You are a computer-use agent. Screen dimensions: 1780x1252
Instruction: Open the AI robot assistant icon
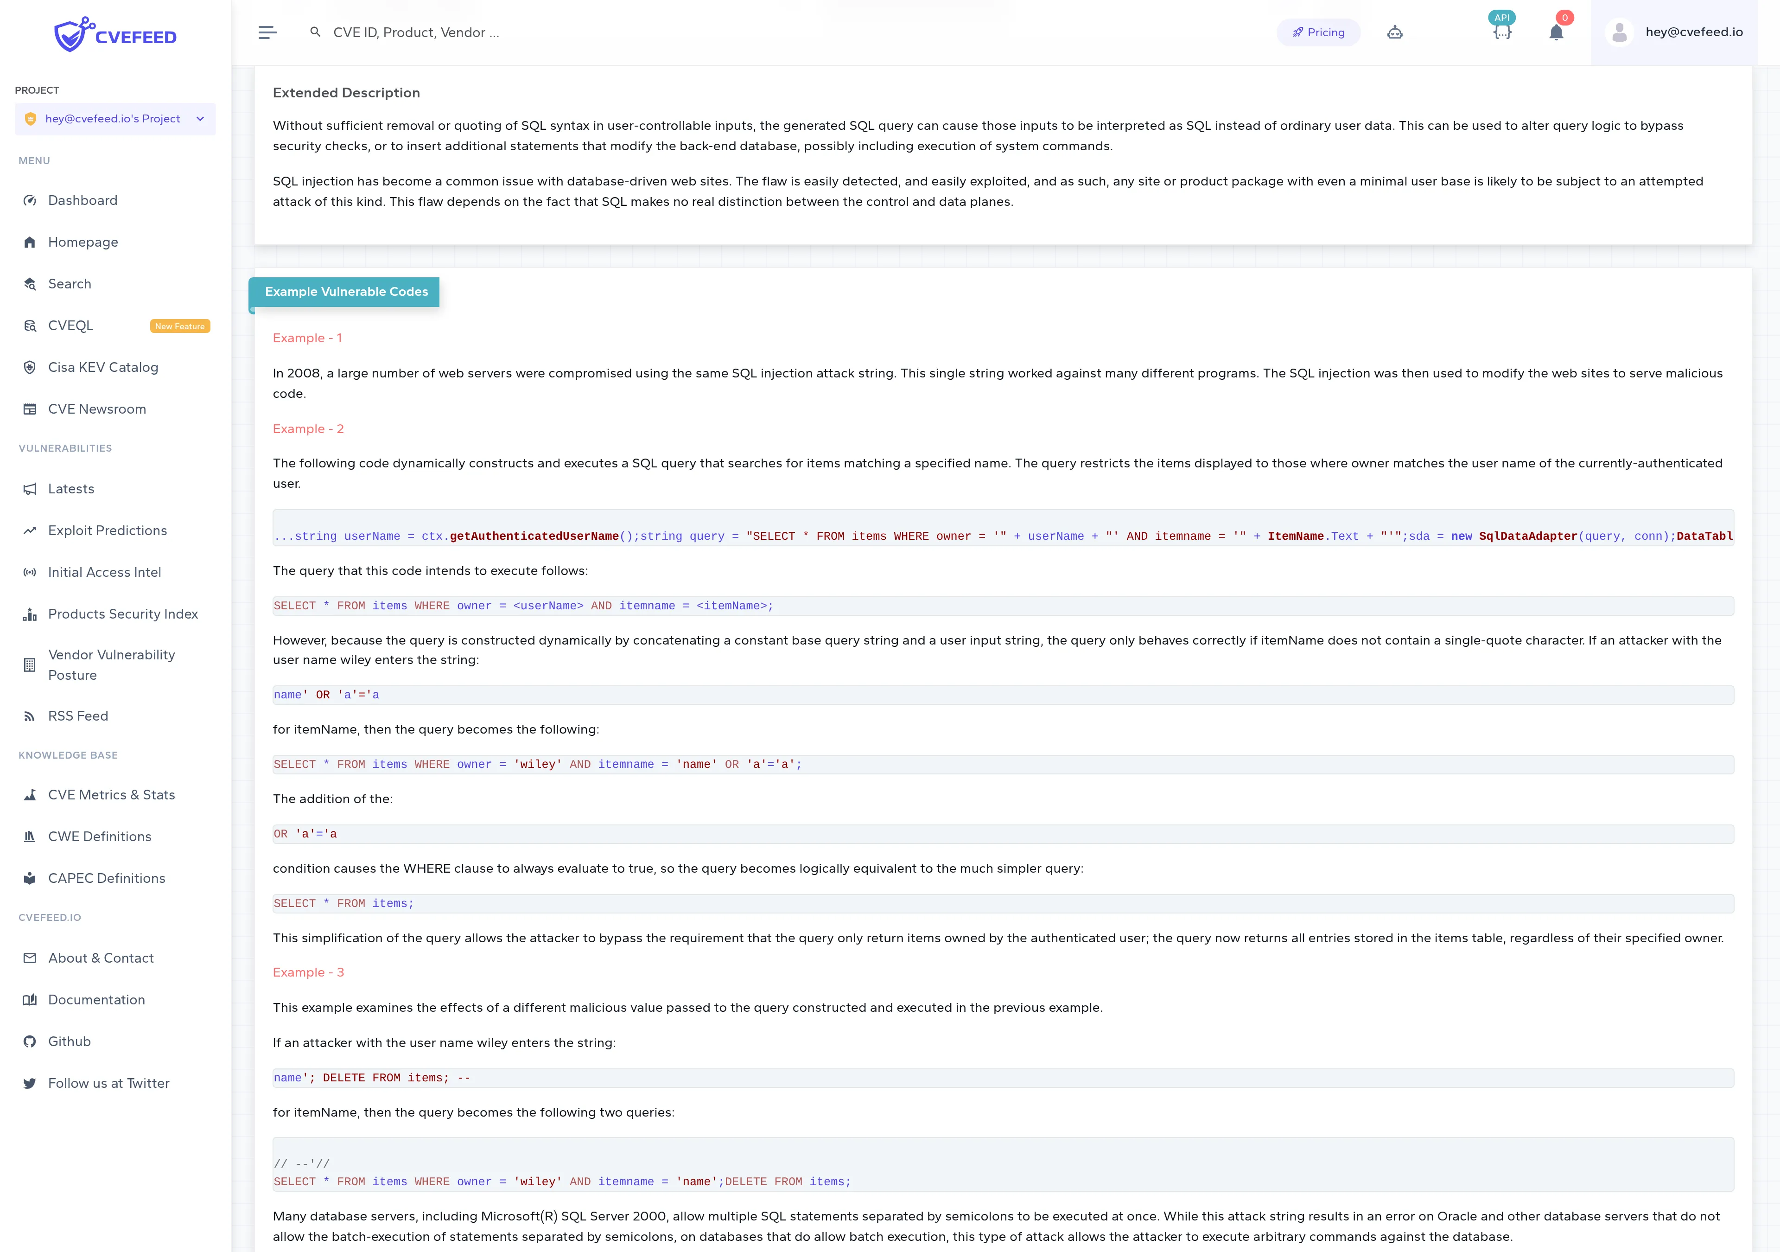point(1395,32)
